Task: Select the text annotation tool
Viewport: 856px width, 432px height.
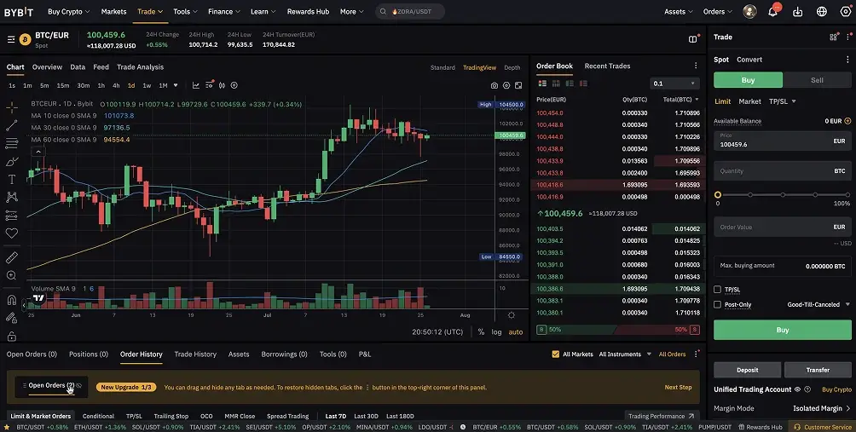Action: coord(11,180)
